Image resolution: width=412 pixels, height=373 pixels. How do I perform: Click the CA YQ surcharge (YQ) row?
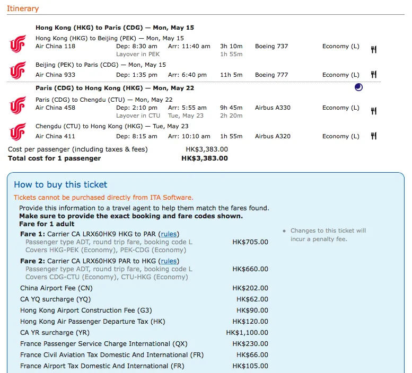click(144, 299)
